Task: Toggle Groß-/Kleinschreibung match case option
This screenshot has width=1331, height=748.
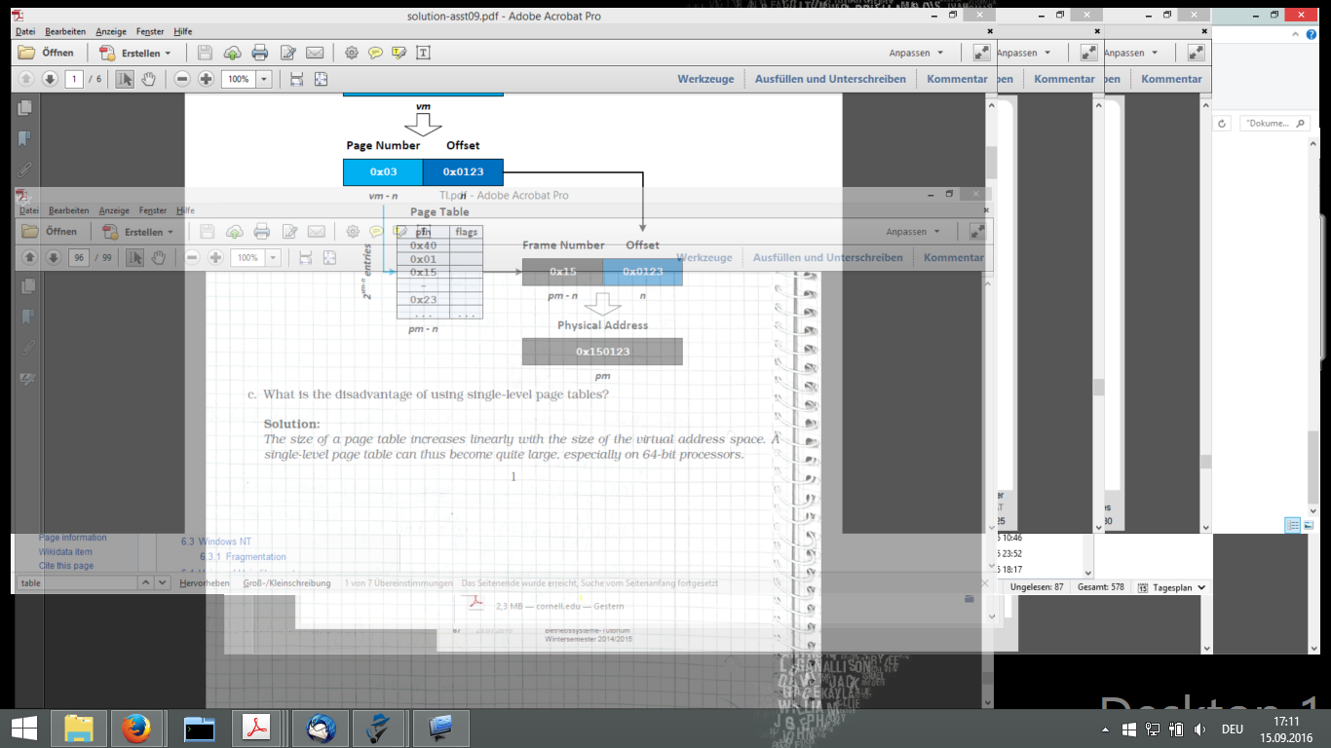Action: (286, 583)
